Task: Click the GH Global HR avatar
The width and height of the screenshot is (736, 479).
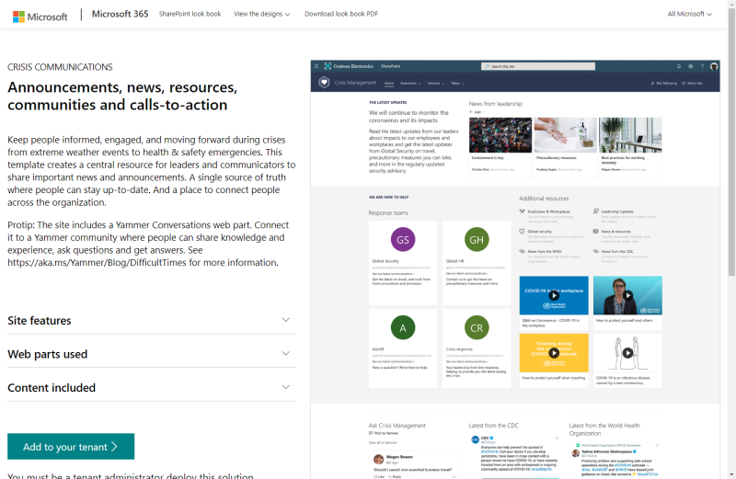Action: click(477, 240)
